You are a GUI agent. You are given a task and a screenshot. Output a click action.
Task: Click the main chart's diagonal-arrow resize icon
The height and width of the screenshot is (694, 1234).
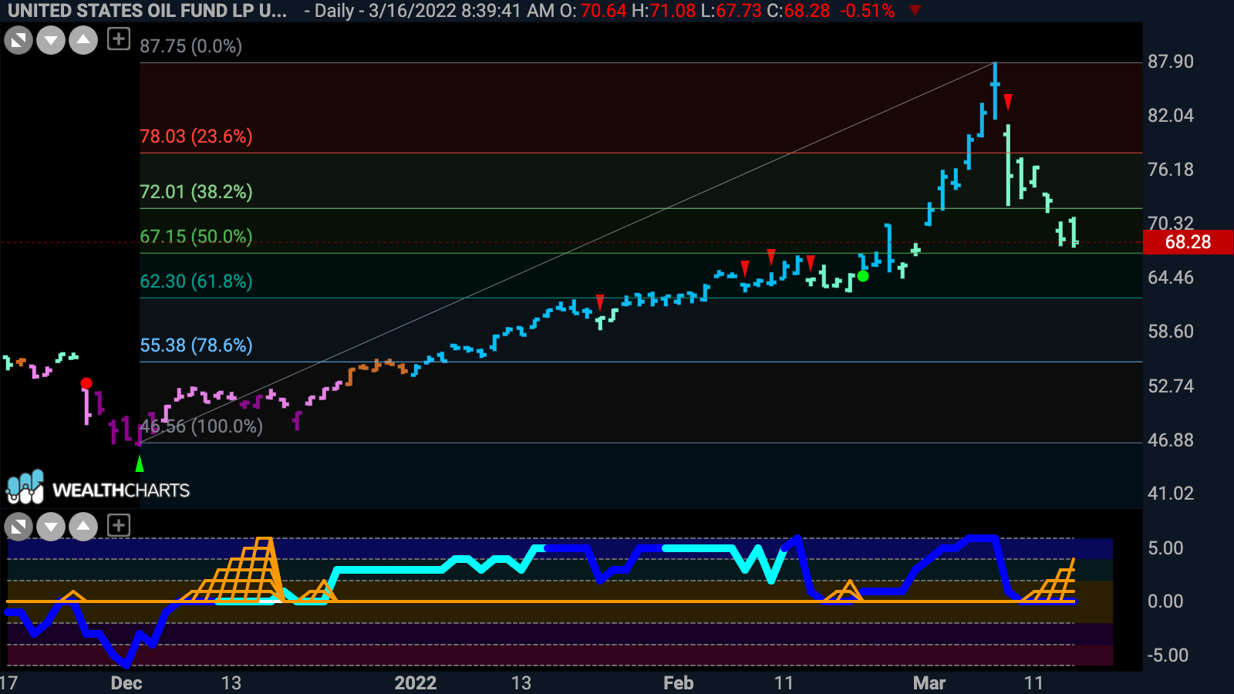point(19,40)
